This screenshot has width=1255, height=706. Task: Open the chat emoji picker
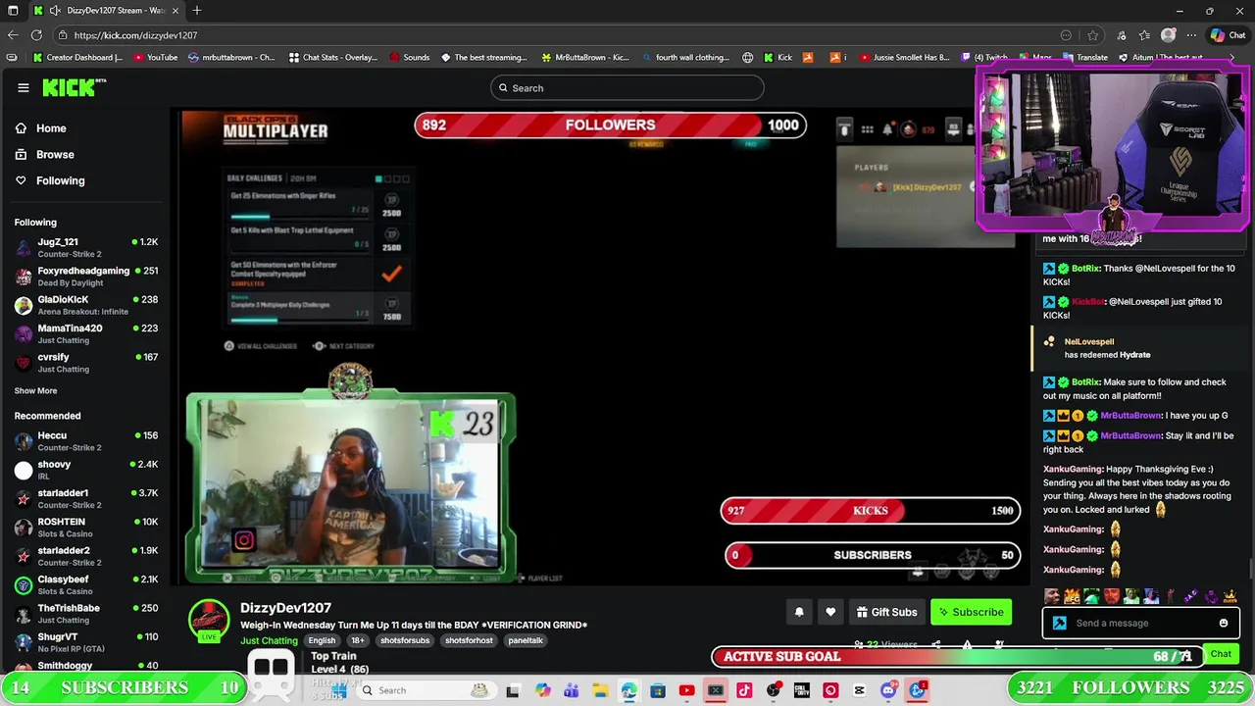coord(1224,624)
